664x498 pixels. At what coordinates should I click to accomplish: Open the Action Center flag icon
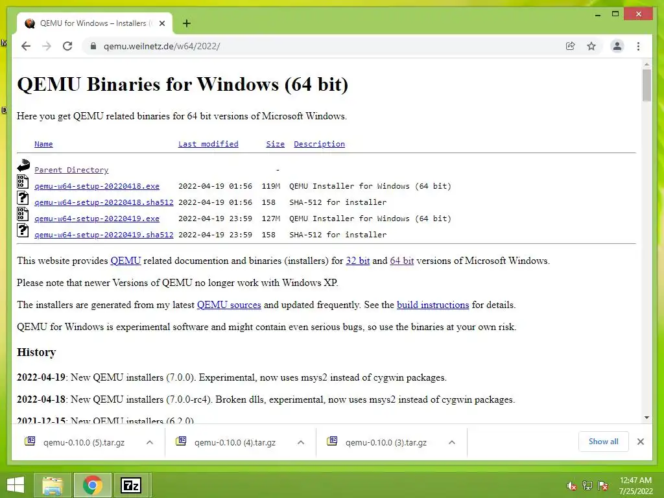[x=603, y=486]
